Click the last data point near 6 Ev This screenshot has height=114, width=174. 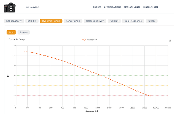coord(151,96)
